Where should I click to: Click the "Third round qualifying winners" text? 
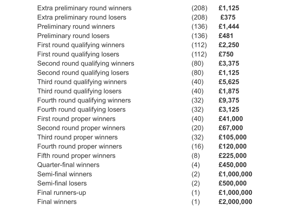coord(82,82)
